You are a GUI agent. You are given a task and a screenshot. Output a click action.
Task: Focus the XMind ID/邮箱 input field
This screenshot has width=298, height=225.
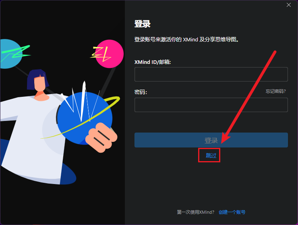(211, 74)
